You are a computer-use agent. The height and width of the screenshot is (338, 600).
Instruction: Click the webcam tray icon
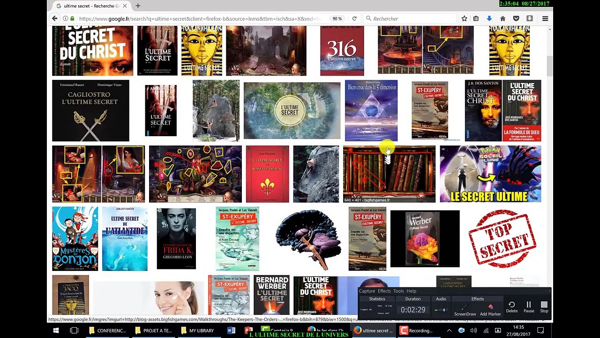click(461, 330)
